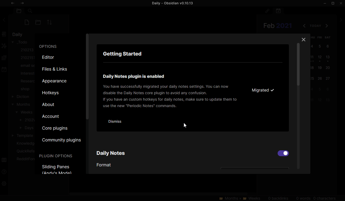The height and width of the screenshot is (201, 345).
Task: Open graph view from the ribbon
Action: click(4, 46)
